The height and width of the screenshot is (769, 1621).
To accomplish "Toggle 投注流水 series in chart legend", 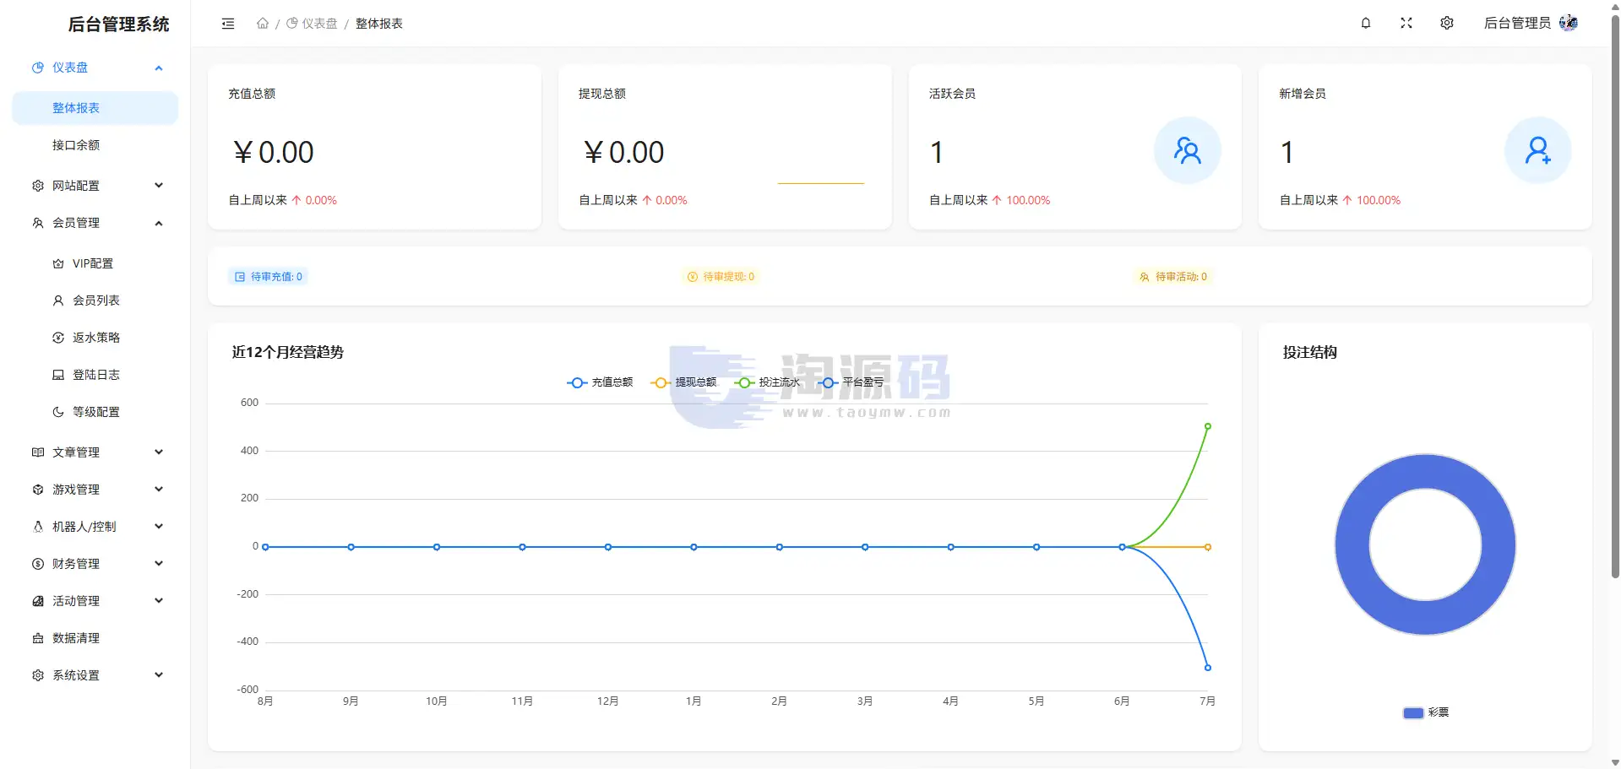I will click(767, 382).
